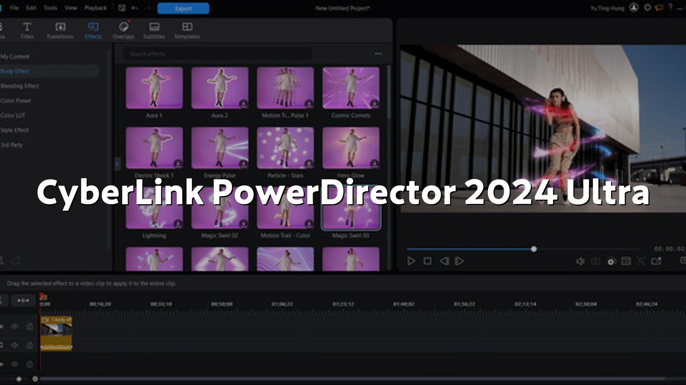The image size is (686, 385).
Task: Click the blue Export button
Action: [183, 8]
